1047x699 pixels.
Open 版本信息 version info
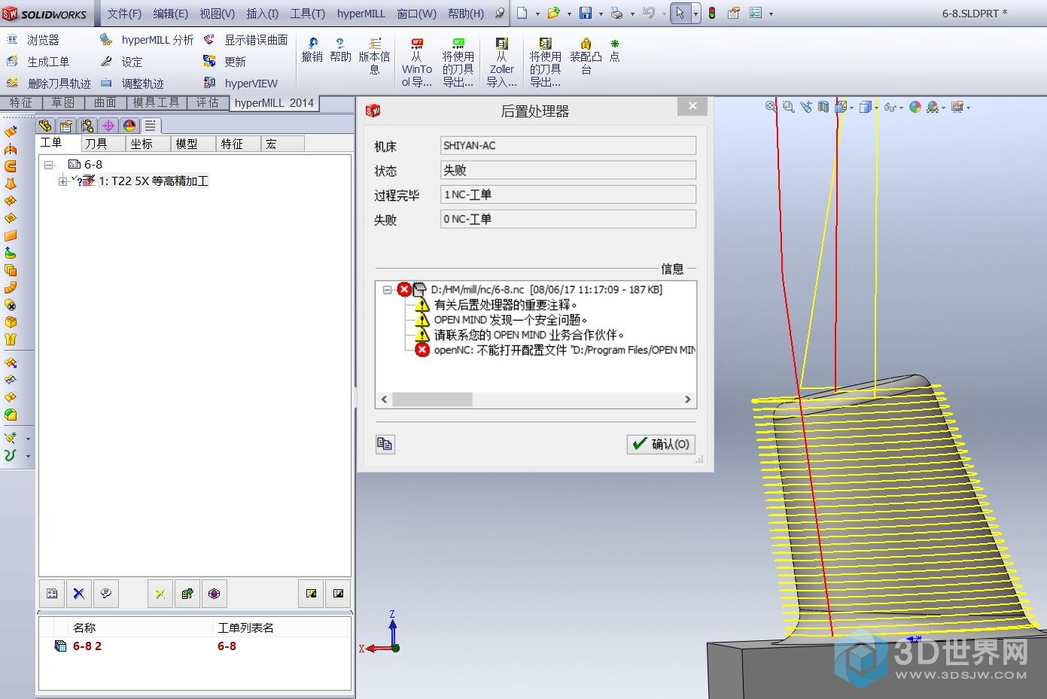374,56
